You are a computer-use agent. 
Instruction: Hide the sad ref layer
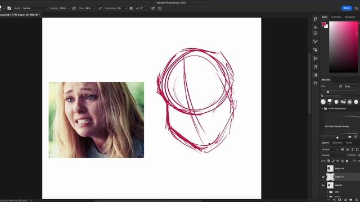pos(323,185)
